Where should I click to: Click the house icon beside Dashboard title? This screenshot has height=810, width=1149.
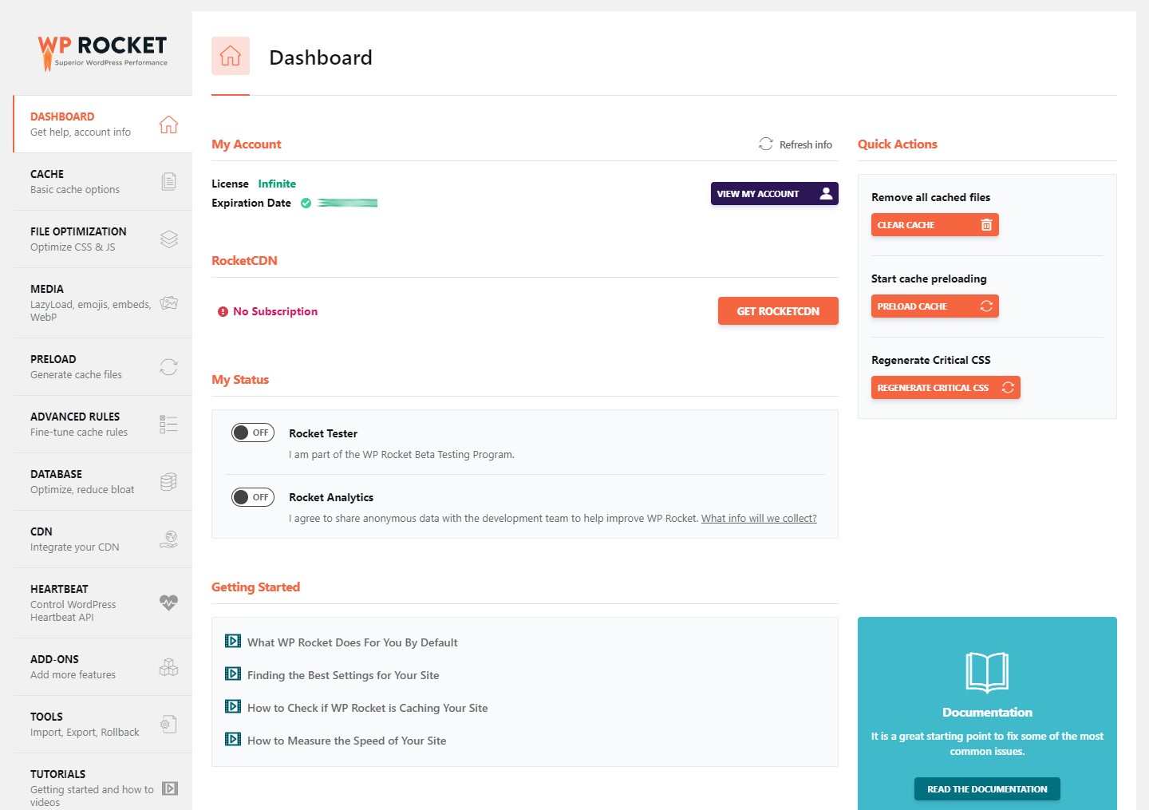point(231,56)
